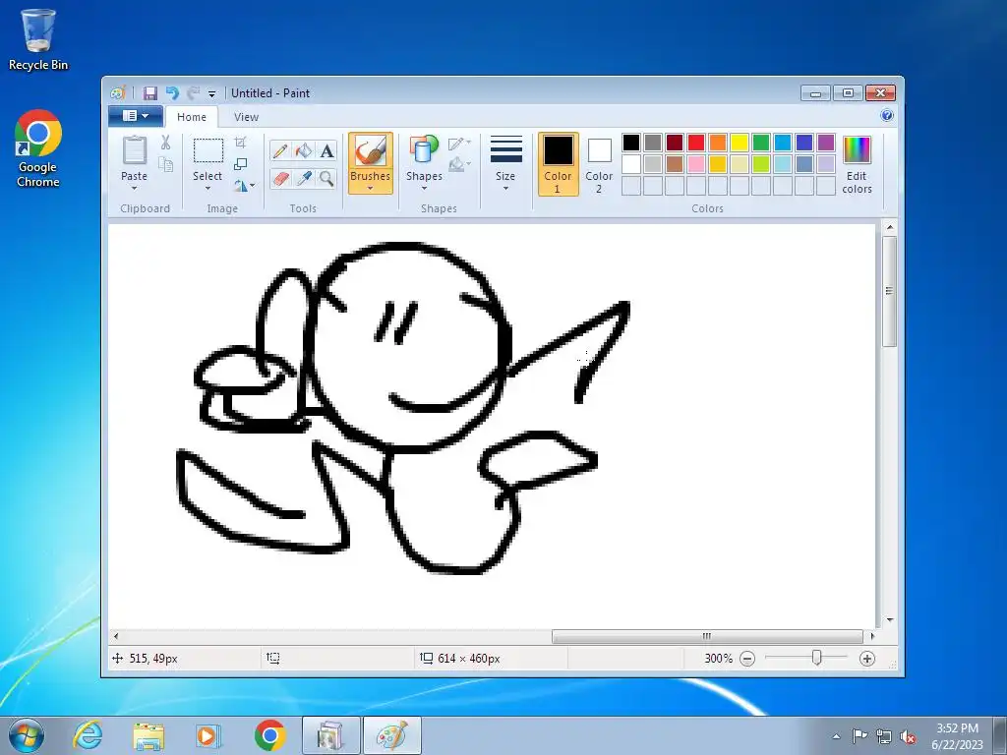Click the vertical scrollbar down arrow

(889, 620)
